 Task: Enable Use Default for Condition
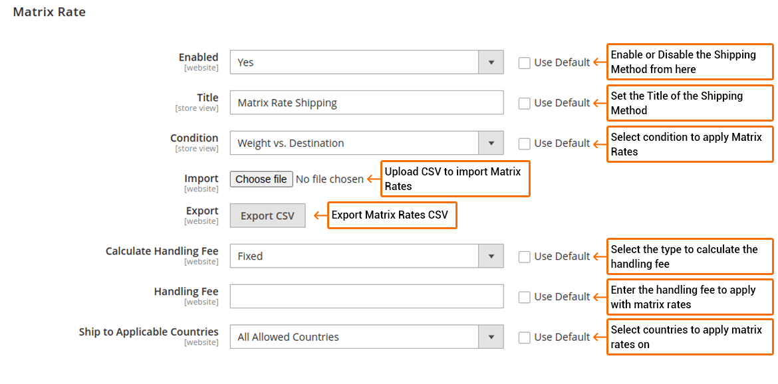tap(524, 143)
